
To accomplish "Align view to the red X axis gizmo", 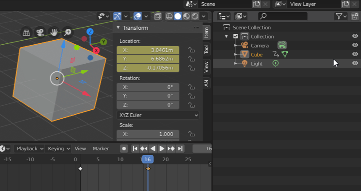I will click(96, 51).
